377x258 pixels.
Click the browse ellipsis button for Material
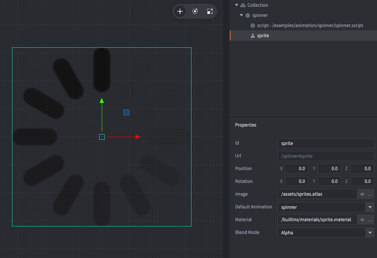point(370,220)
